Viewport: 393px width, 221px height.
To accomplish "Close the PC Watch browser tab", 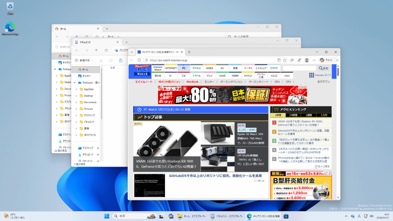I will point(182,52).
